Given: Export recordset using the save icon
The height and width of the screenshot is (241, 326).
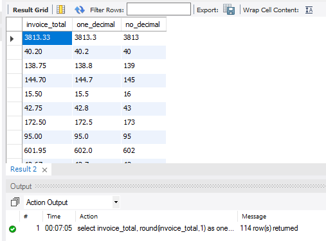Looking at the screenshot, I should tap(229, 10).
